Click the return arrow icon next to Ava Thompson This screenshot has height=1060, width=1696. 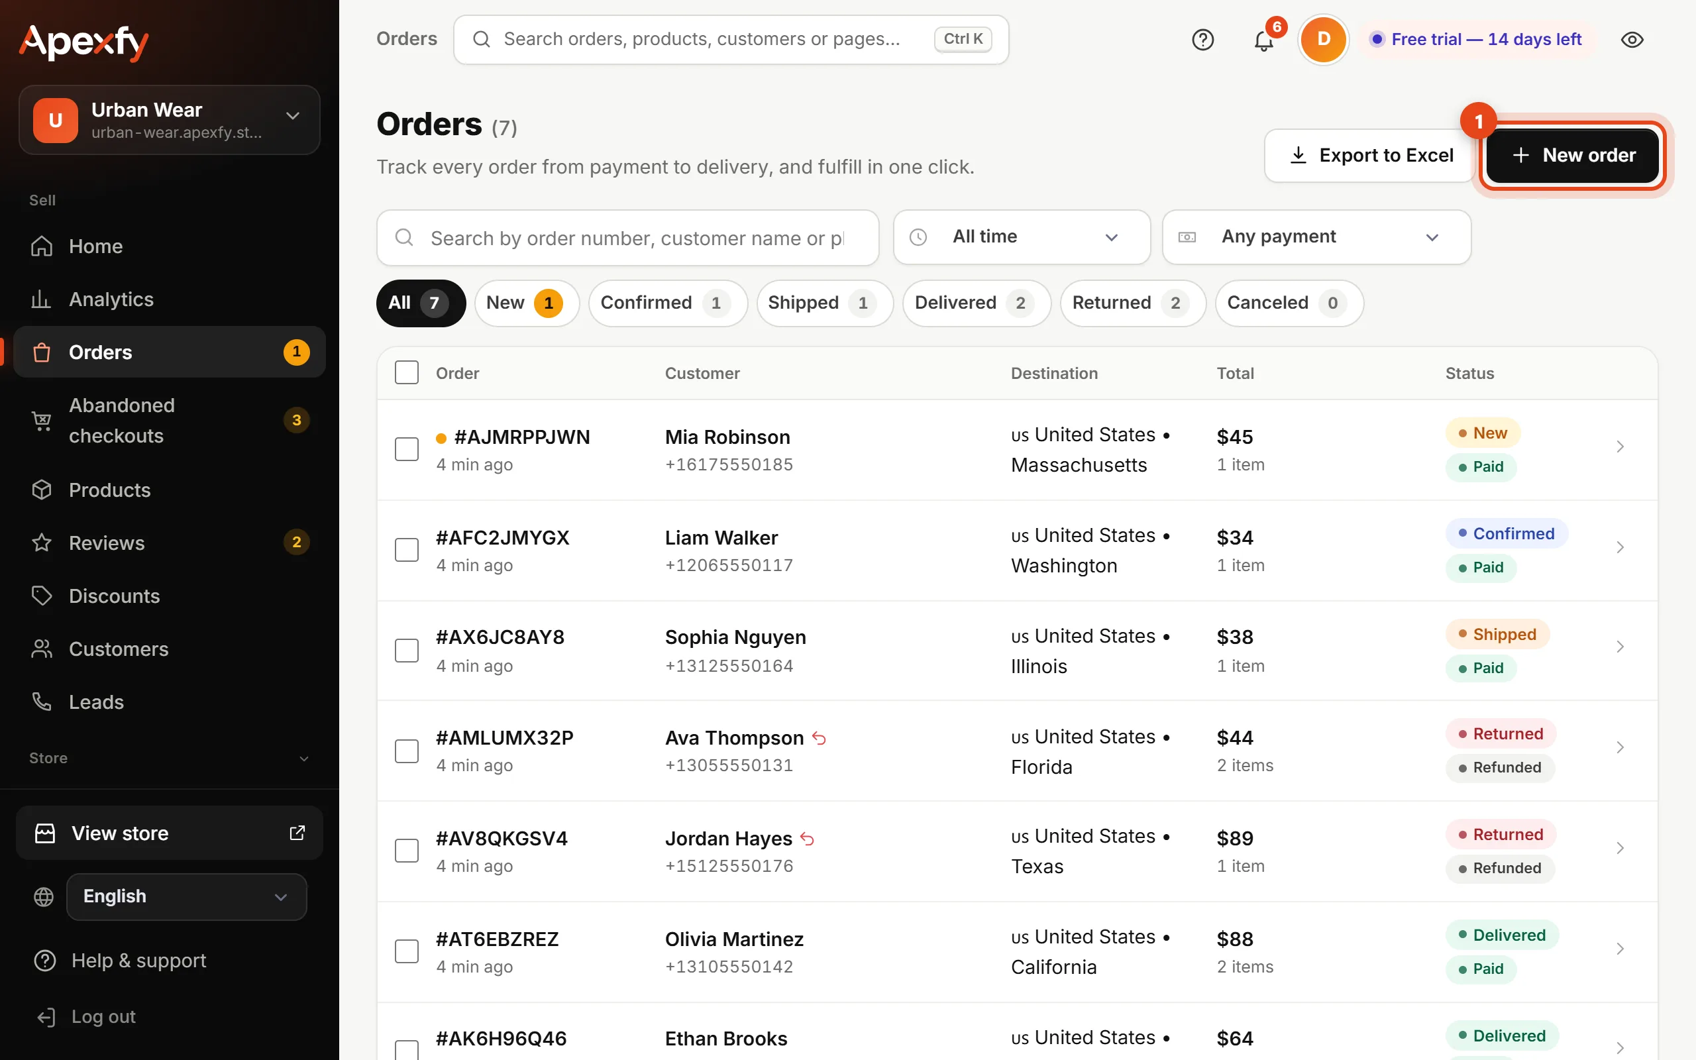point(819,738)
